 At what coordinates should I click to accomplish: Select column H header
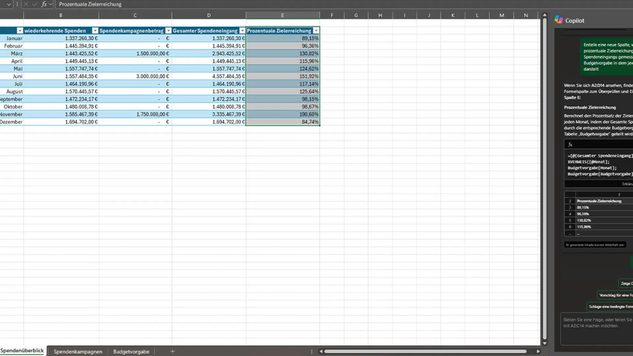pyautogui.click(x=380, y=15)
